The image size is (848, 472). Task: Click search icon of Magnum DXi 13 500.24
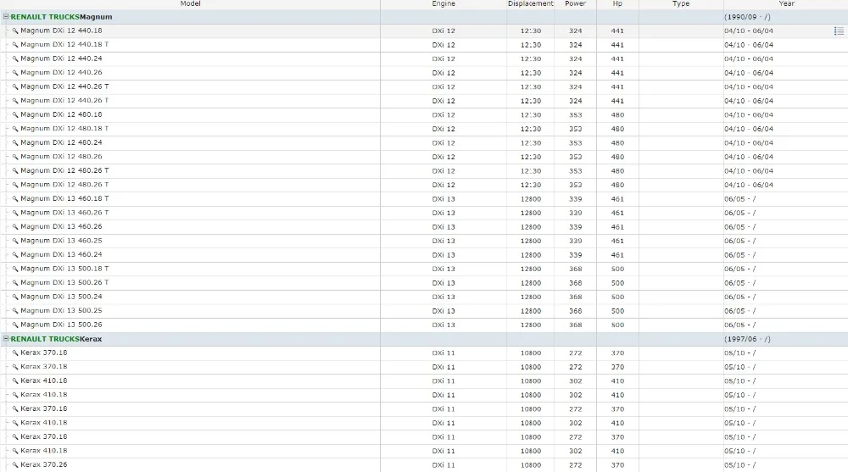pyautogui.click(x=15, y=297)
